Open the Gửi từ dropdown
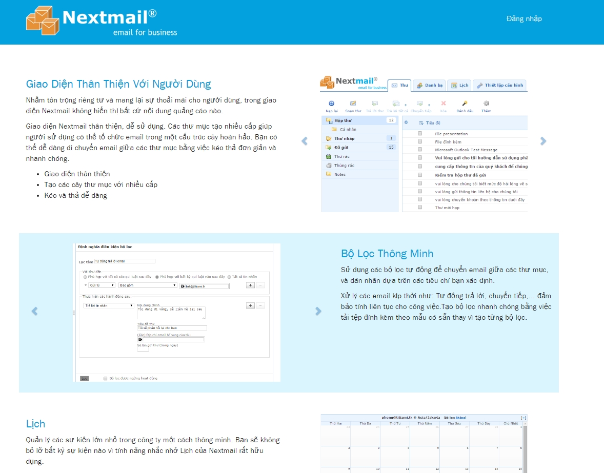Screen dimensions: 604x473 pyautogui.click(x=102, y=285)
